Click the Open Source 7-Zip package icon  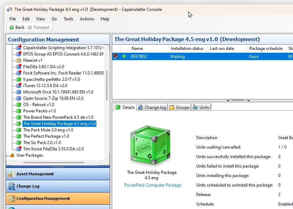click(x=19, y=98)
